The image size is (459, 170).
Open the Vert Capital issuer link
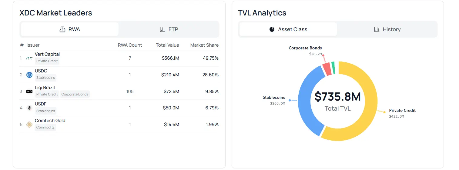[47, 54]
